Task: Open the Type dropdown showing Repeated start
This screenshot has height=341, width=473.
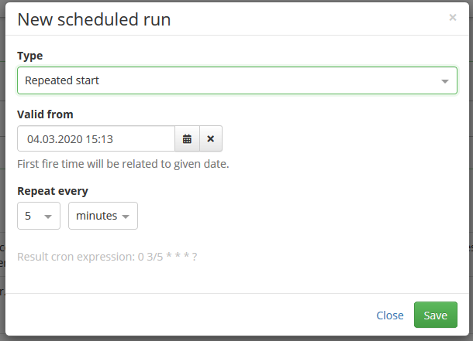Action: click(x=237, y=80)
